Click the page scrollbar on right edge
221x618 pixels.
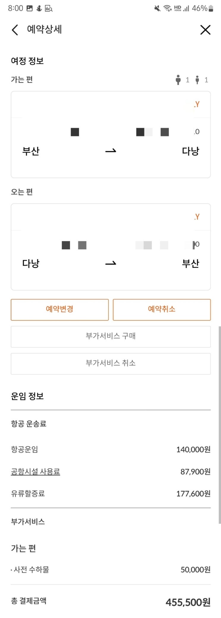(220, 424)
